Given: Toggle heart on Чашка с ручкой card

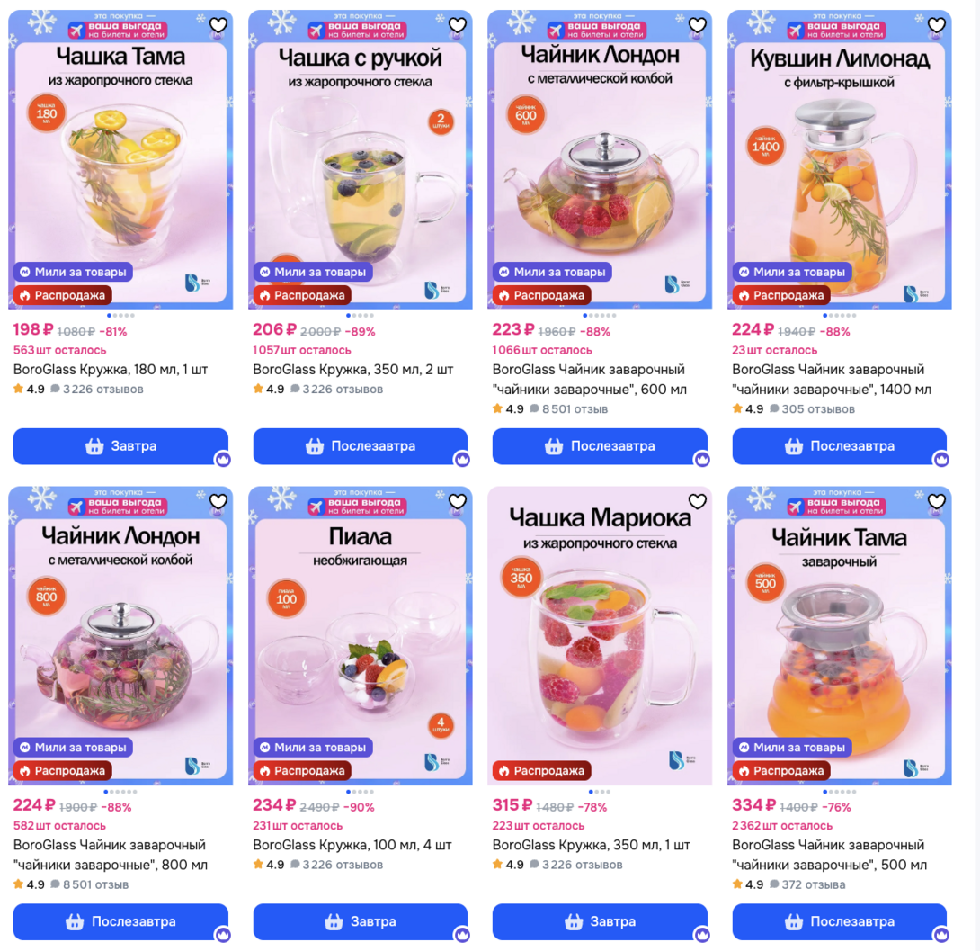Looking at the screenshot, I should pos(458,25).
